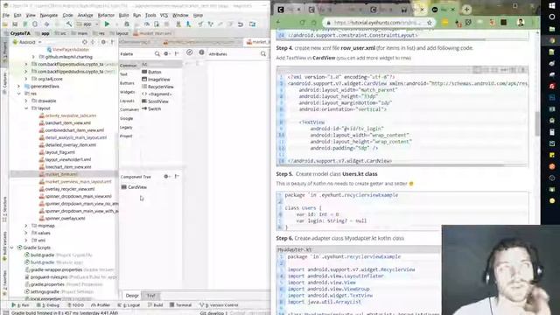This screenshot has width=560, height=315.
Task: Open the Windows Start button
Action: pyautogui.click(x=552, y=6)
